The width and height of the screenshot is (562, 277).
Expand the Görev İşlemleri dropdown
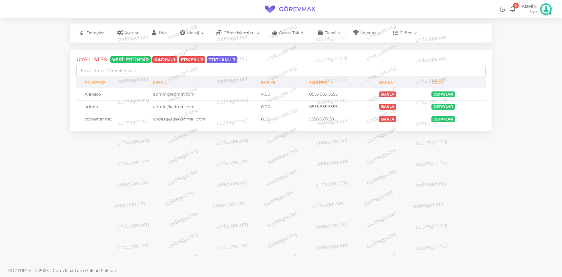pos(238,33)
